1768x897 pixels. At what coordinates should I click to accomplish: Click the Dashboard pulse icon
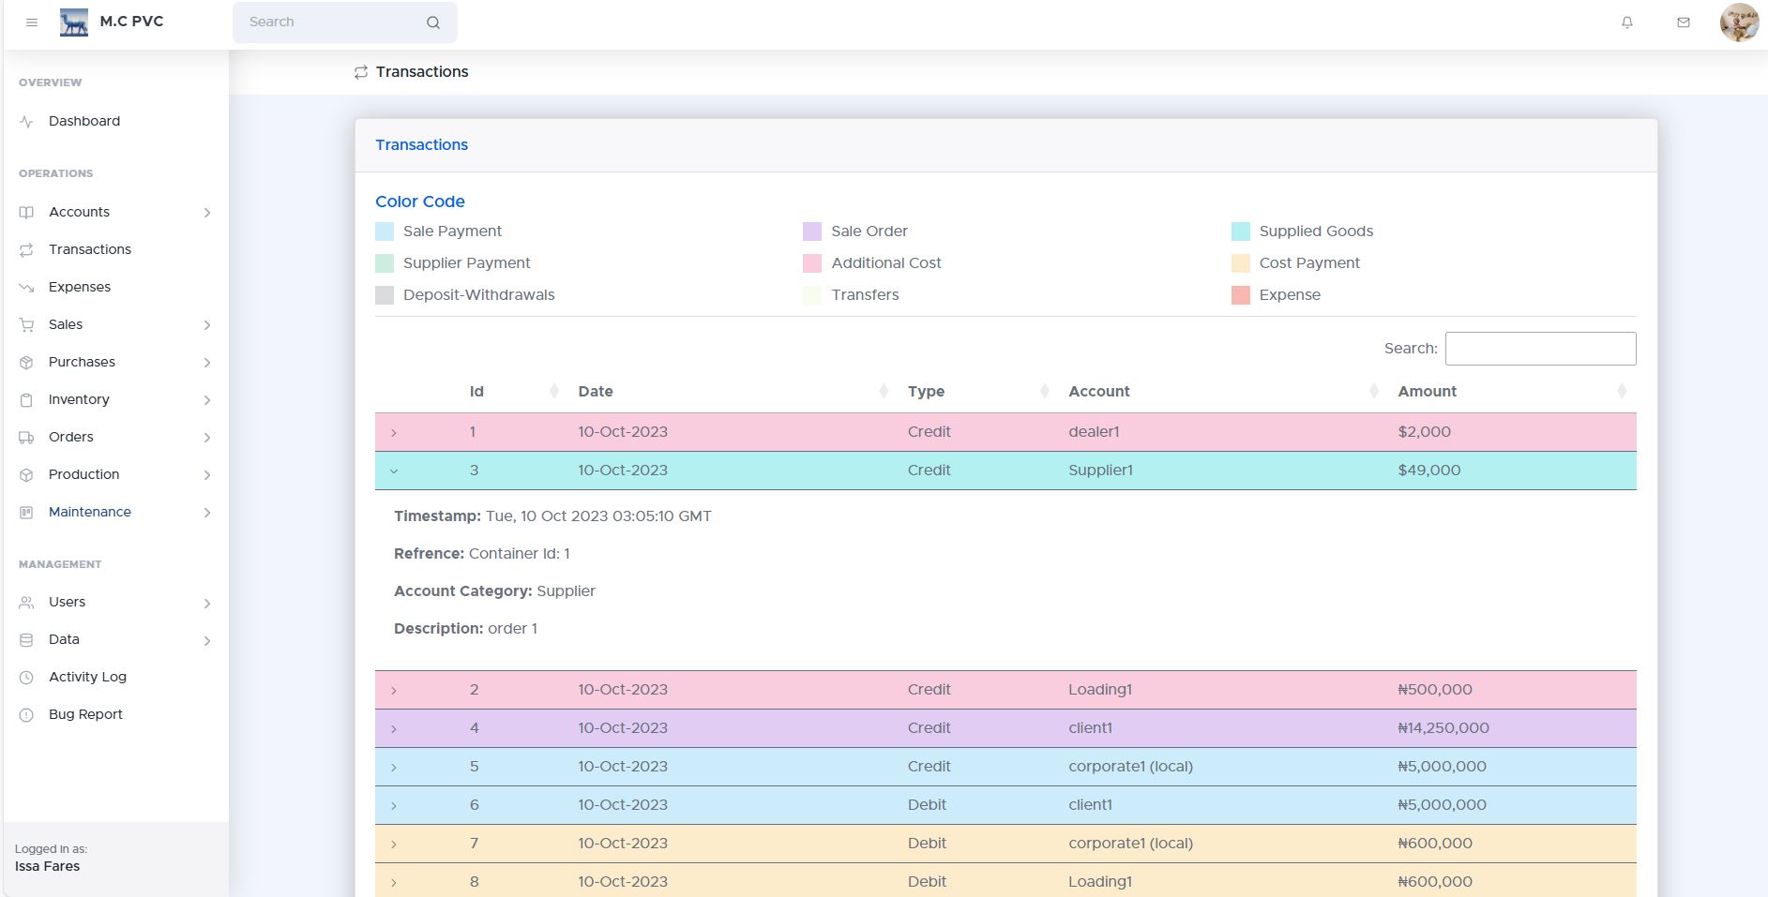[x=26, y=122]
